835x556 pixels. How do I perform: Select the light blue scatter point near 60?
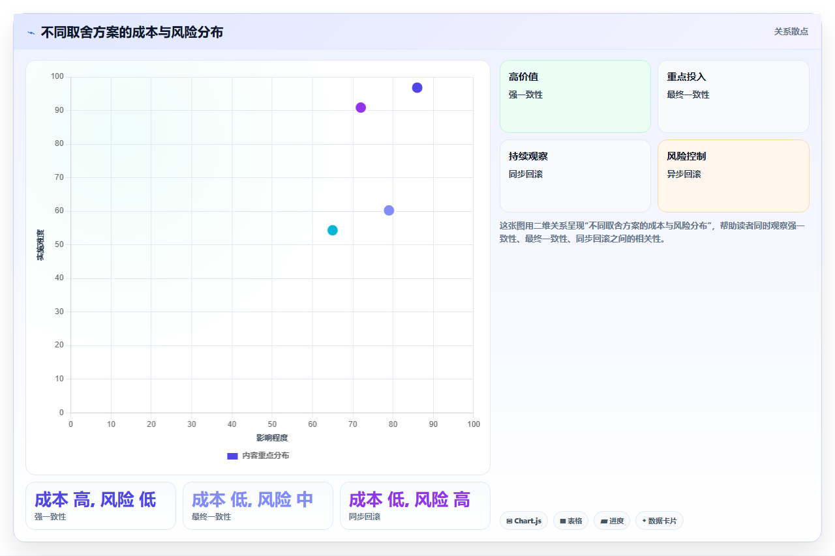click(389, 211)
